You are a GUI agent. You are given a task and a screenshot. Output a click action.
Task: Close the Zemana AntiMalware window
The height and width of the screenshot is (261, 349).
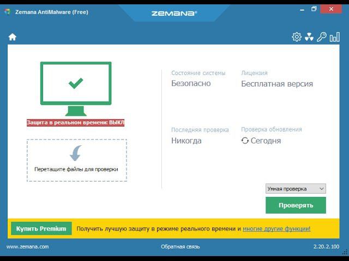tap(331, 9)
